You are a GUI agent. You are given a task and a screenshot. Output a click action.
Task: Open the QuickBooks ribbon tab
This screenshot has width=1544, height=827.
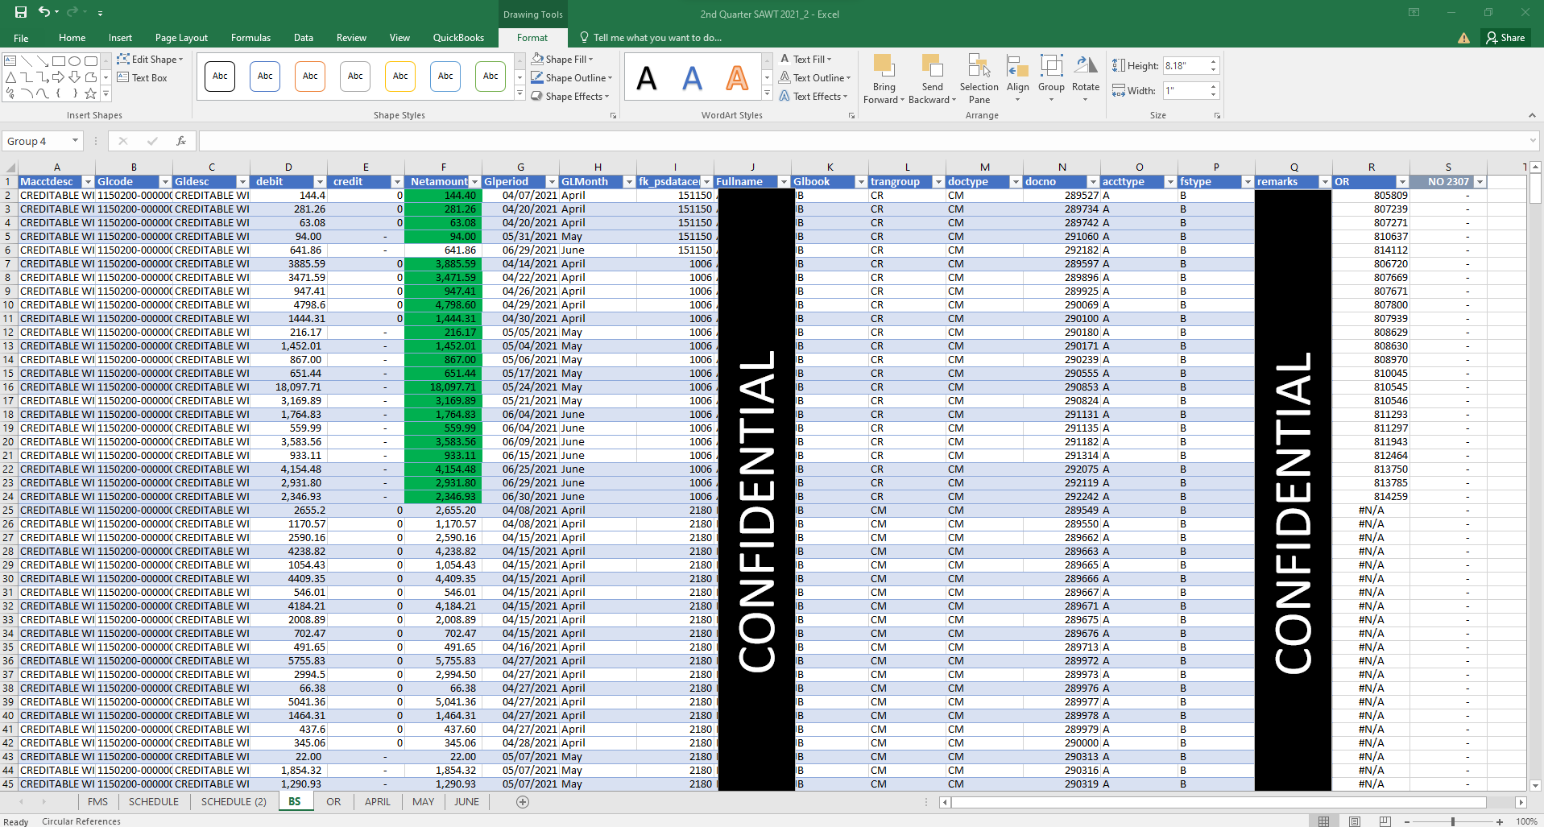click(x=458, y=38)
